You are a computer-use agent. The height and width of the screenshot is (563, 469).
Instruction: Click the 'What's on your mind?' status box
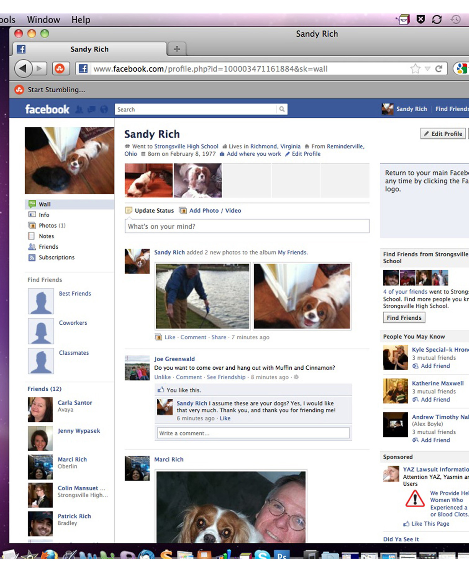click(x=247, y=226)
